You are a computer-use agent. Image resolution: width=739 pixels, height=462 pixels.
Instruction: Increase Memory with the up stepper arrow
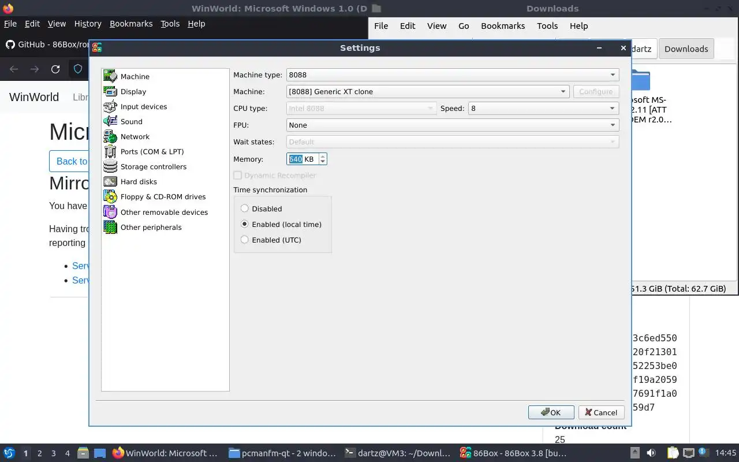click(x=323, y=156)
